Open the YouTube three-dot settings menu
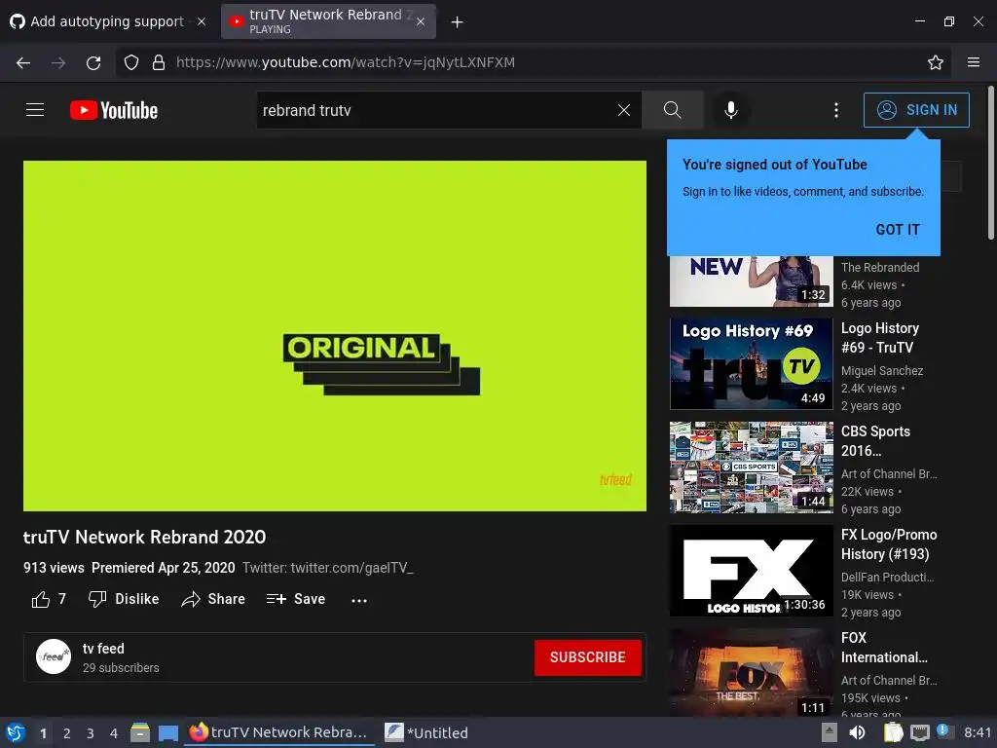The width and height of the screenshot is (997, 748). [836, 110]
